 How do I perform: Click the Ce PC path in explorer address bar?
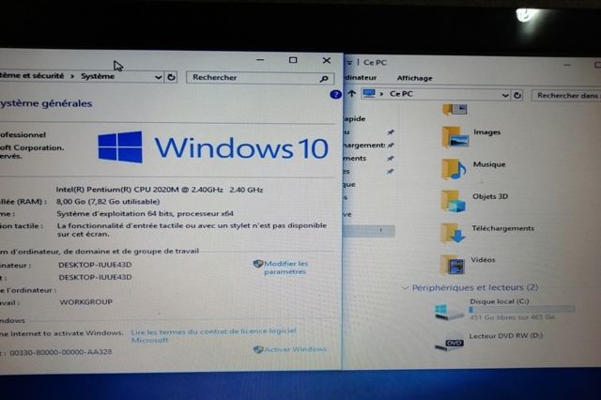pyautogui.click(x=401, y=94)
